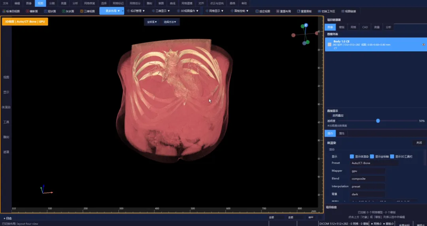Toggle eye visibility of Body 1.0 CE

pyautogui.click(x=423, y=45)
